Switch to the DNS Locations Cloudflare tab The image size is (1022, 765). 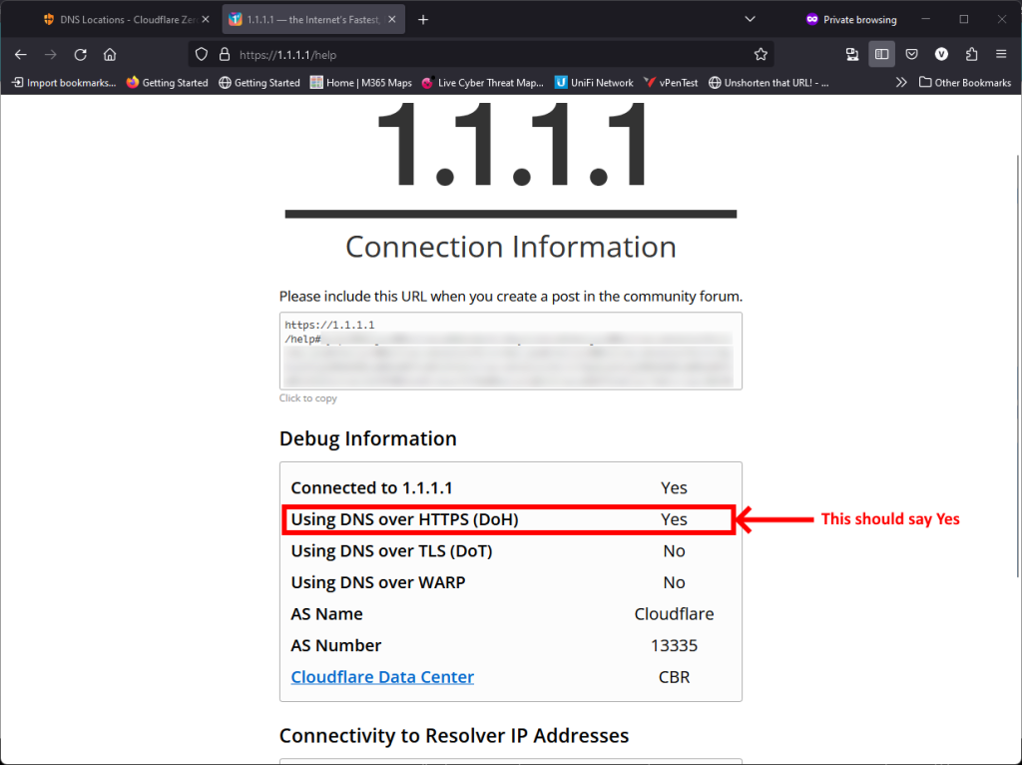point(127,20)
